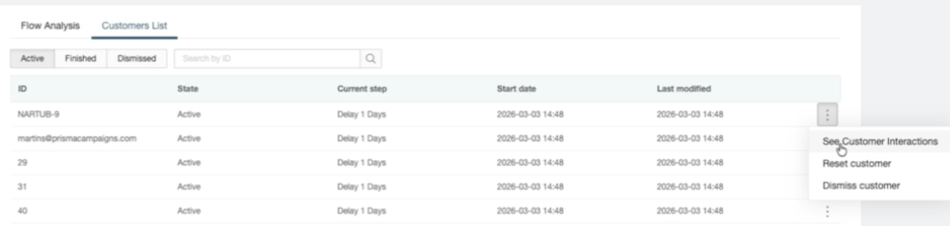Switch to the Flow Analysis tab

coord(50,26)
